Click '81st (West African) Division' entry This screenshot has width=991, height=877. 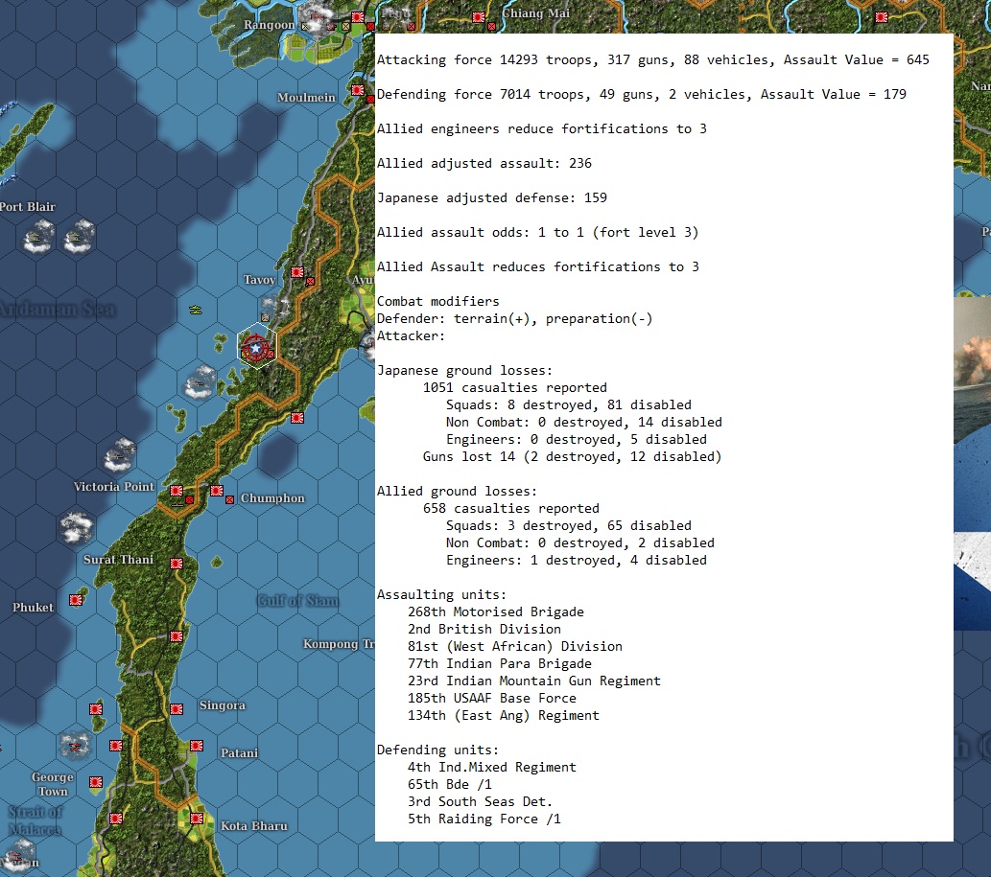515,647
